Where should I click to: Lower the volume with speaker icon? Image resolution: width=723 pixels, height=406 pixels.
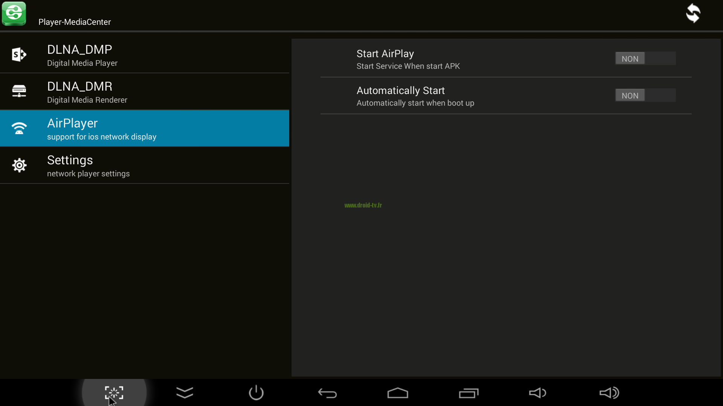[538, 393]
